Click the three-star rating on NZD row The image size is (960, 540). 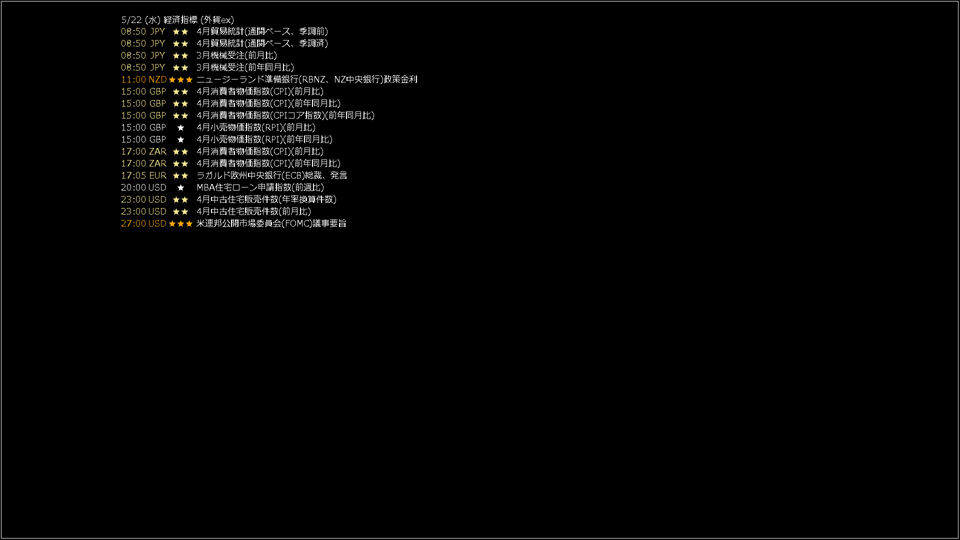pyautogui.click(x=180, y=79)
